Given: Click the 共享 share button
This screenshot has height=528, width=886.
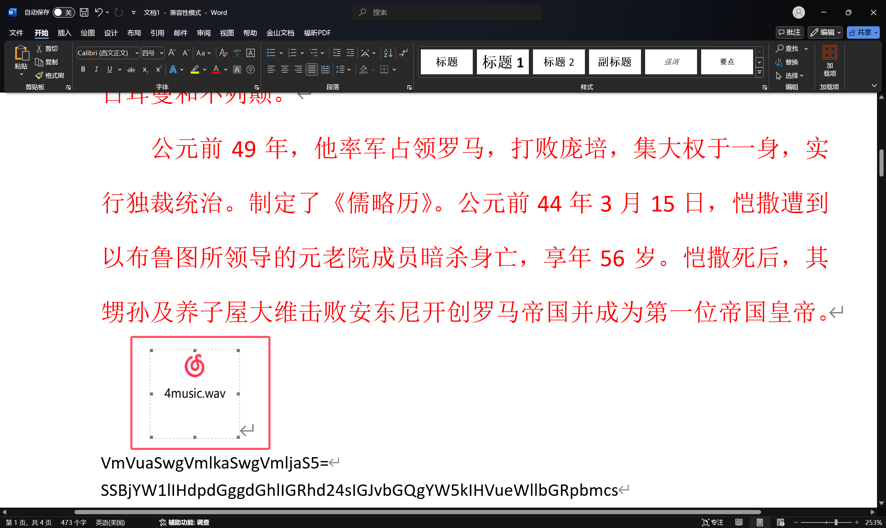Looking at the screenshot, I should 863,32.
